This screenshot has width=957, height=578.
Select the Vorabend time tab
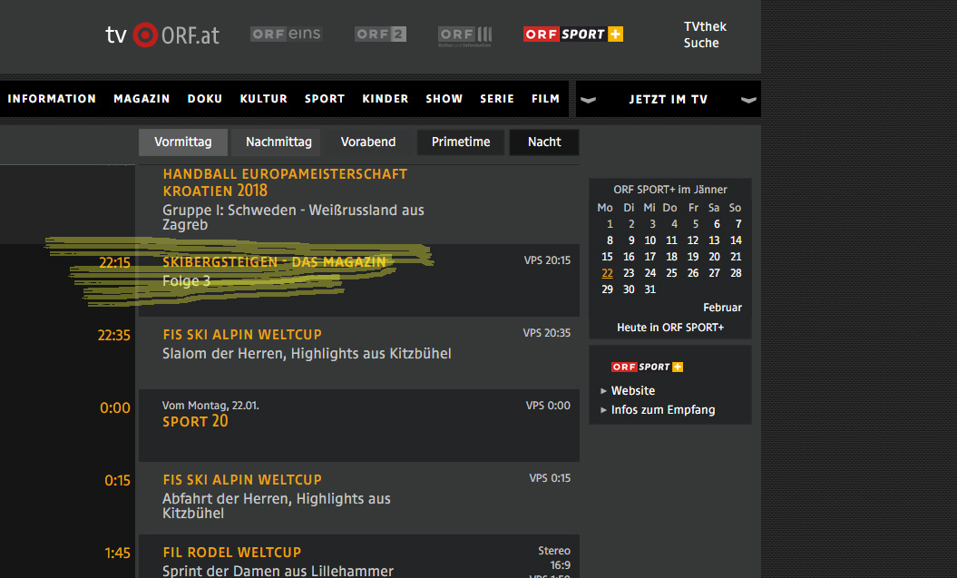[368, 142]
